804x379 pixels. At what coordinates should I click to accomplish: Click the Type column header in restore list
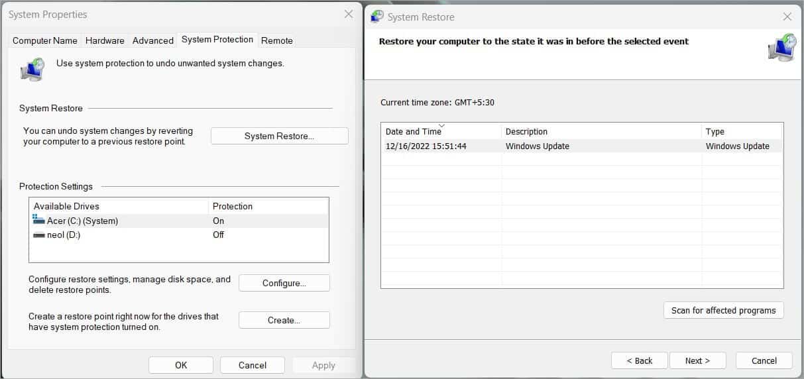coord(742,131)
